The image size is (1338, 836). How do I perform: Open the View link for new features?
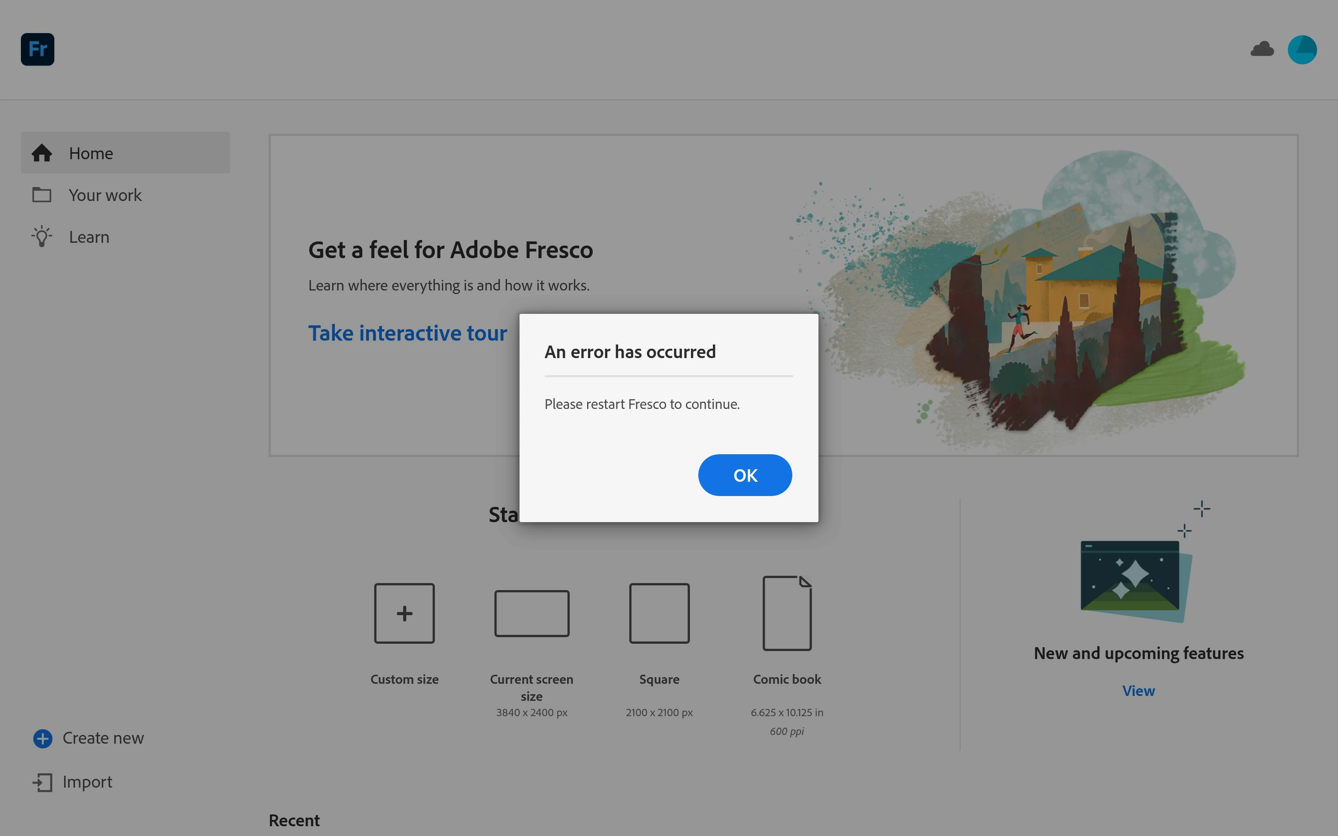pos(1138,691)
